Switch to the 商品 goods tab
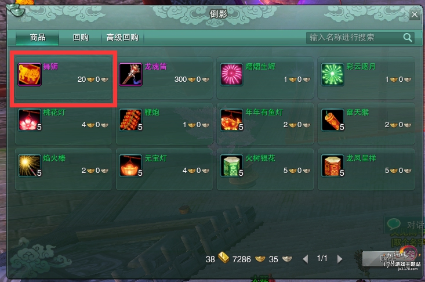This screenshot has width=425, height=282. [x=38, y=37]
